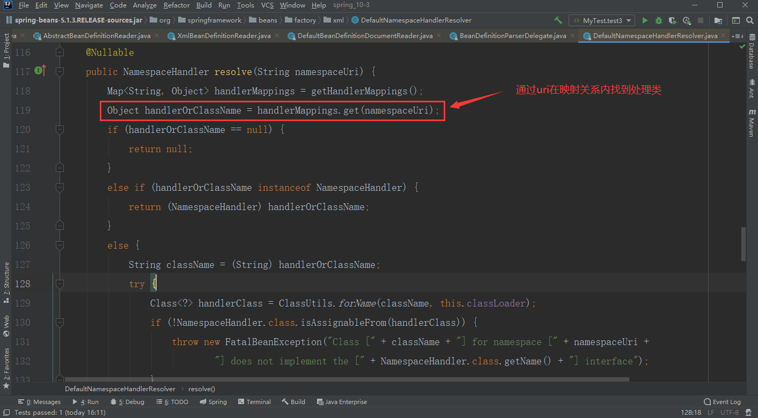Show the Ant tool window
Screen dimensions: 758x418
click(x=751, y=88)
